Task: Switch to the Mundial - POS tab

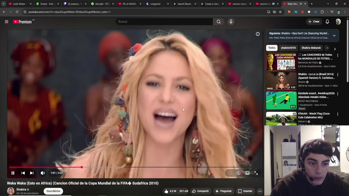Action: 102,4
